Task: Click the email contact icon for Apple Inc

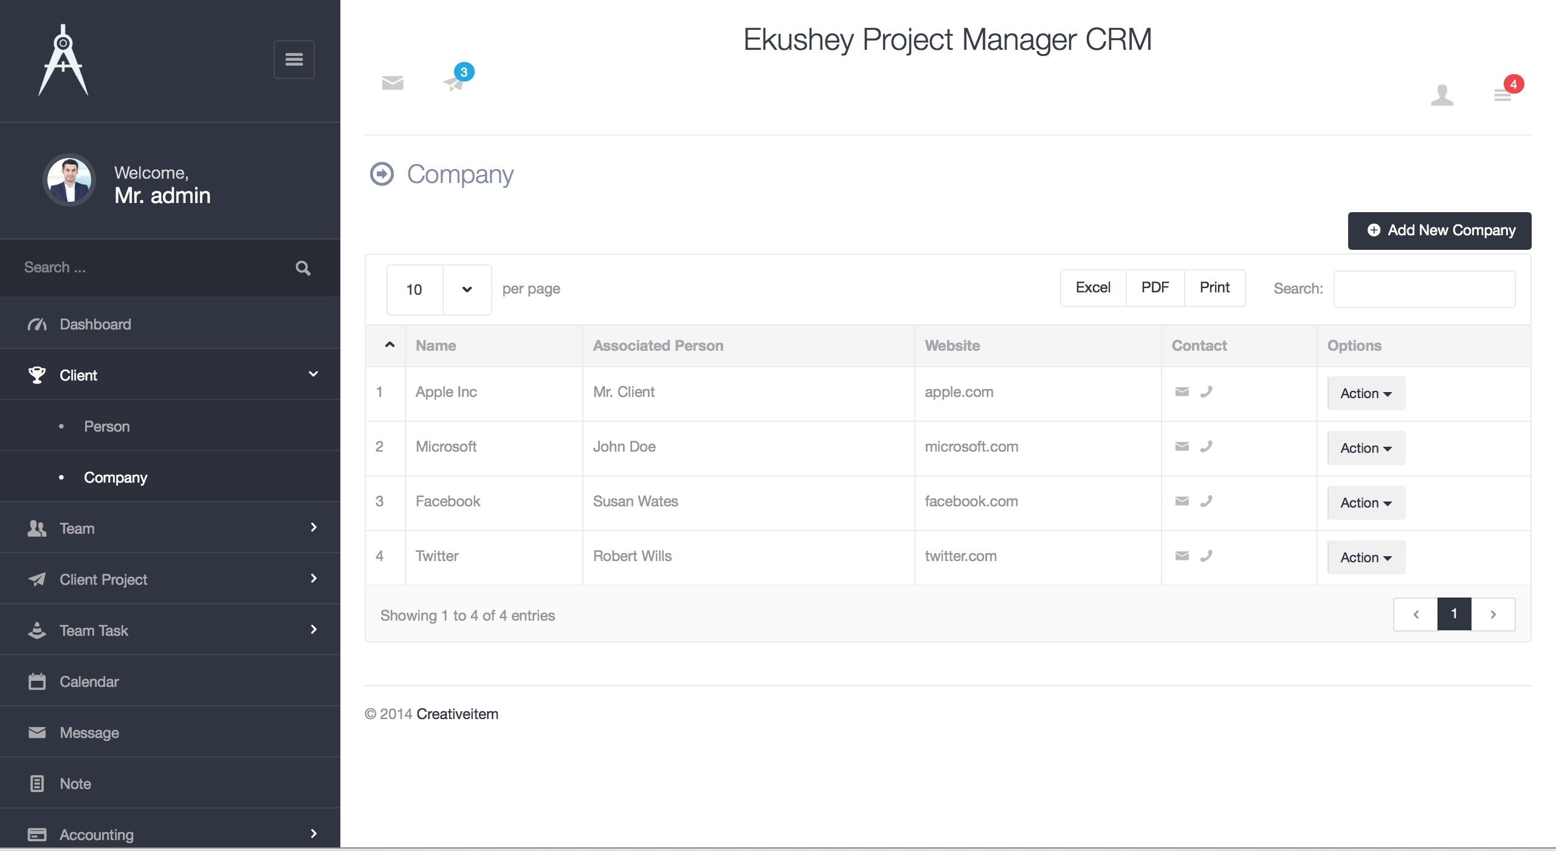Action: coord(1183,392)
